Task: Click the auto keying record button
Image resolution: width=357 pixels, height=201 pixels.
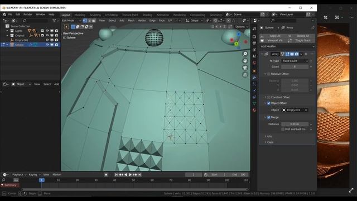Action: pos(106,175)
